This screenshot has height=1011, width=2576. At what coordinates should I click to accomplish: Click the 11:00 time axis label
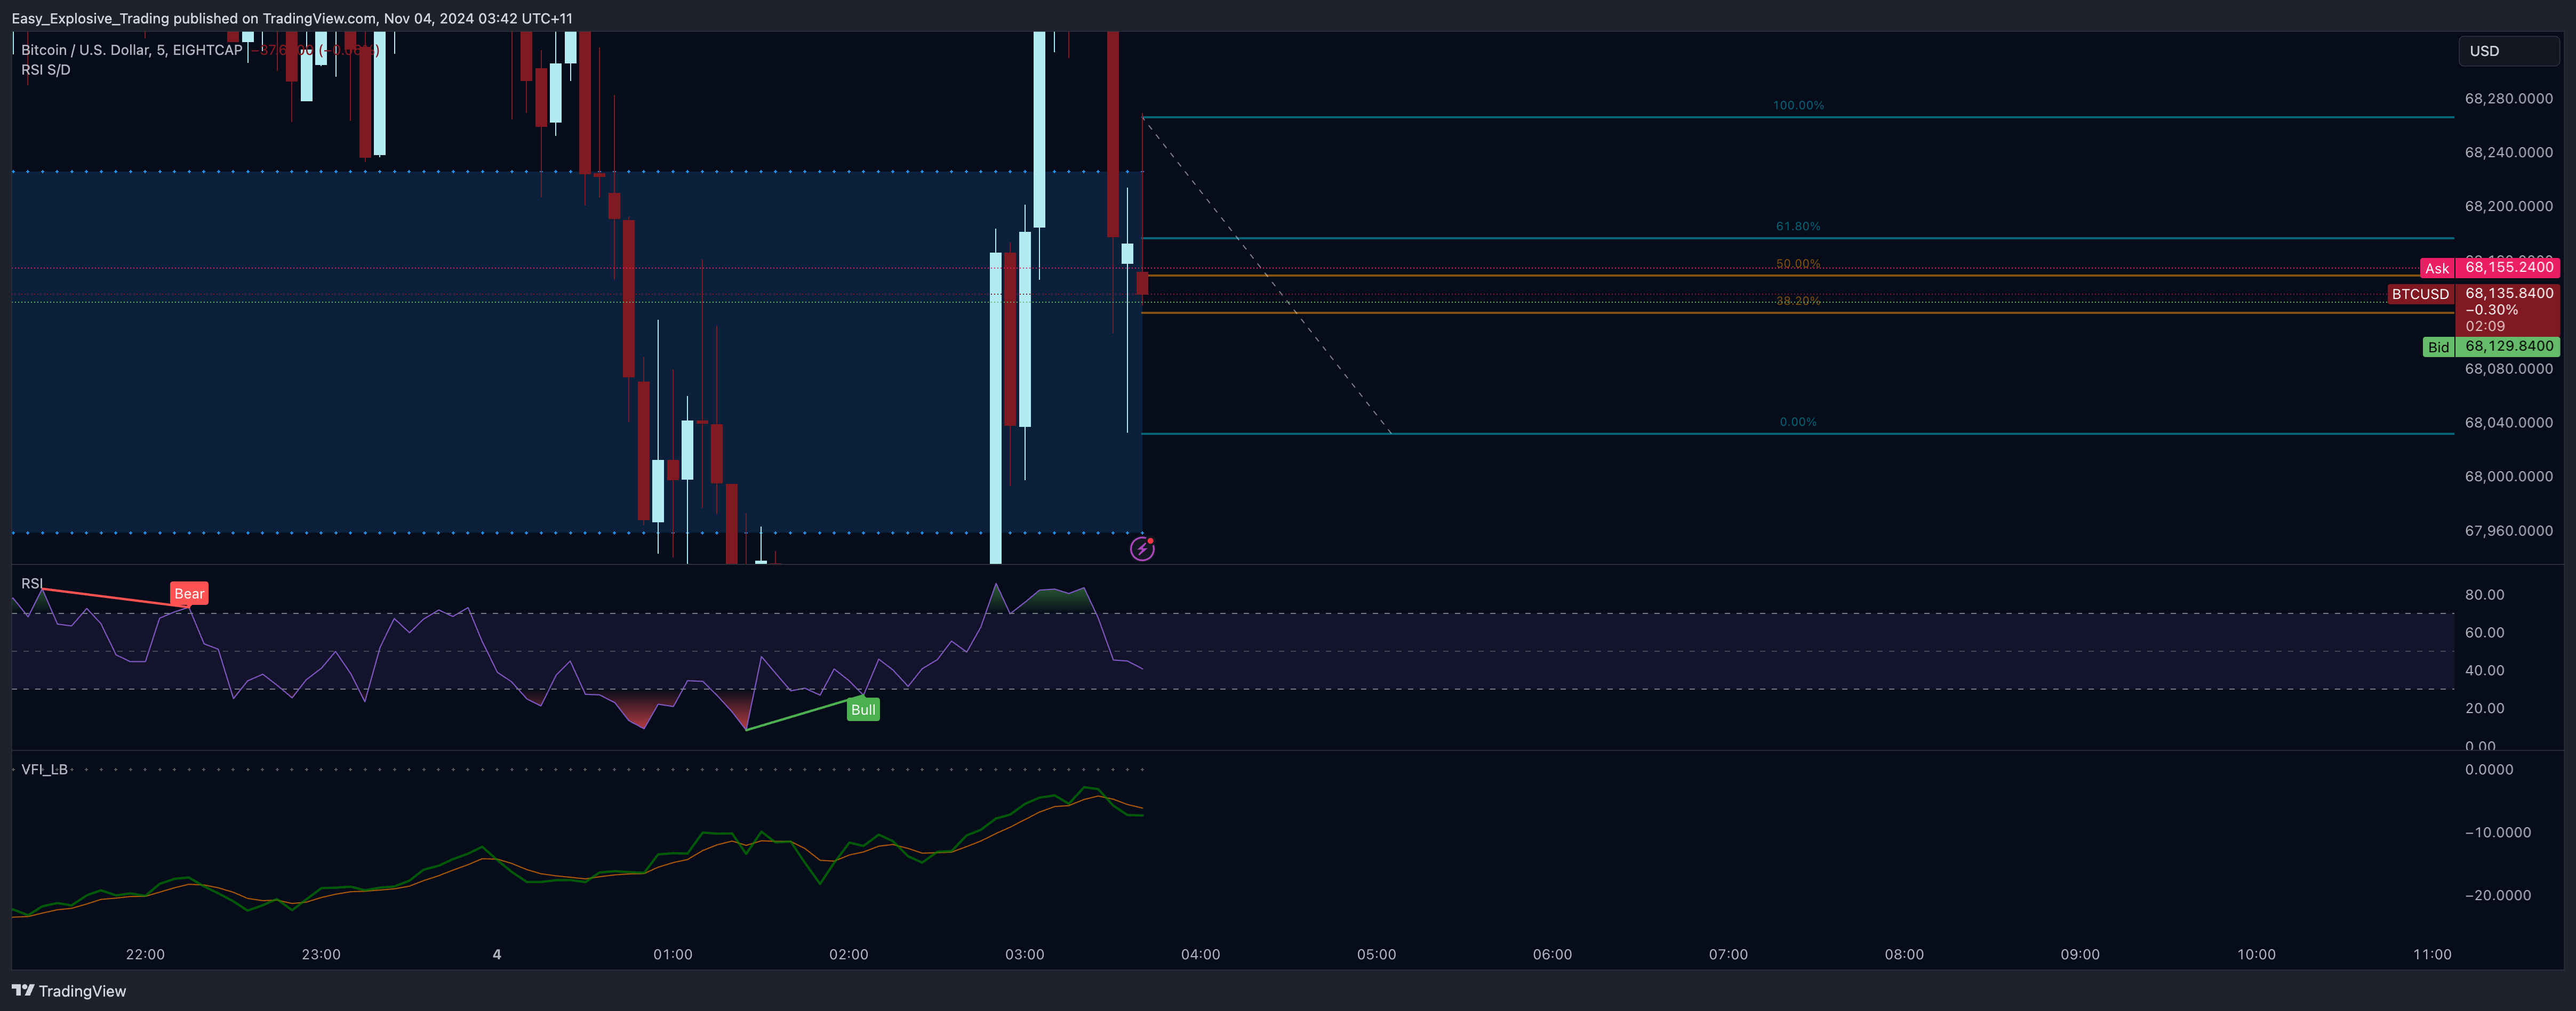(2433, 954)
